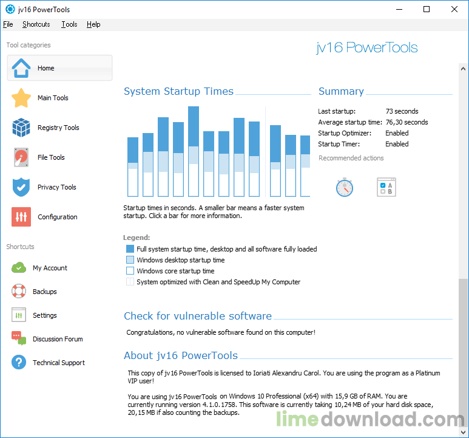Screen dimensions: 469x438
Task: Click the System Startup Times heading
Action: 178,91
